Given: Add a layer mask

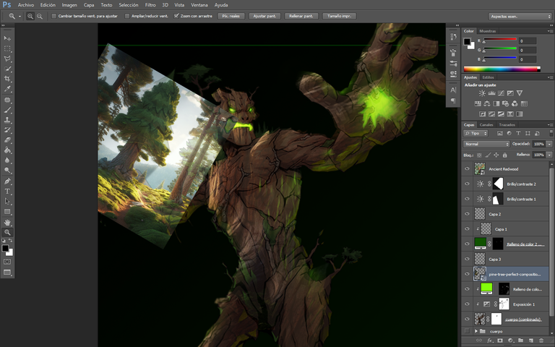Looking at the screenshot, I should (x=500, y=340).
